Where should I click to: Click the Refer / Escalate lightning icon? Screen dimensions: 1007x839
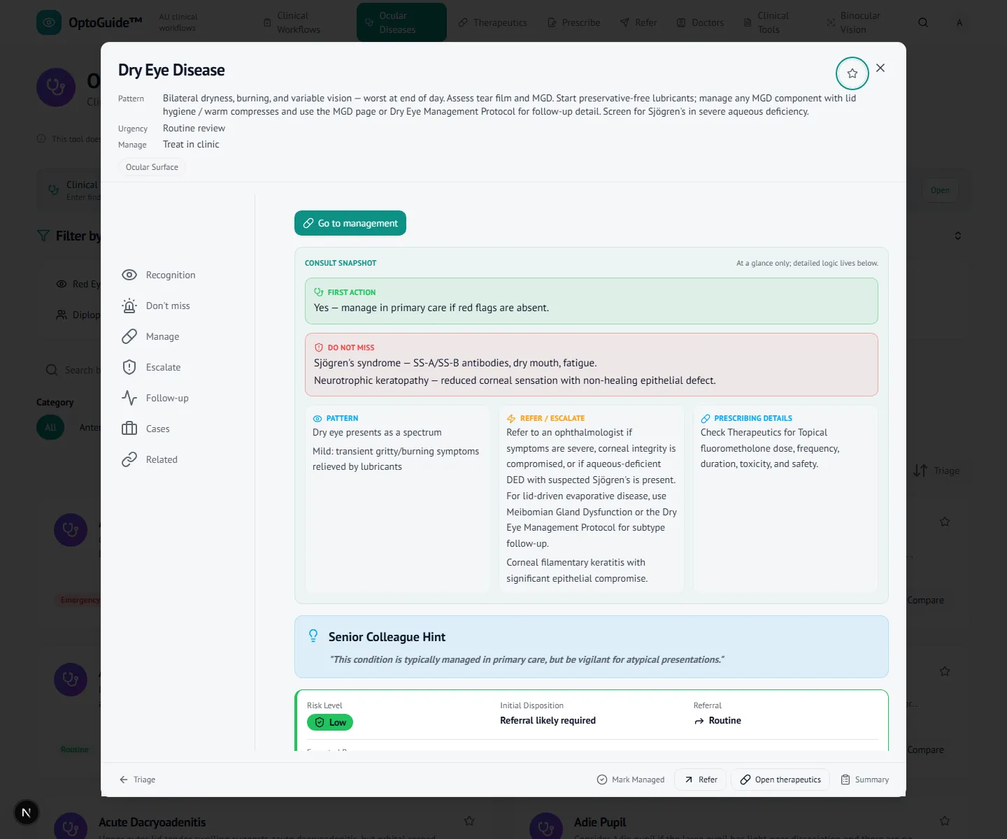511,418
